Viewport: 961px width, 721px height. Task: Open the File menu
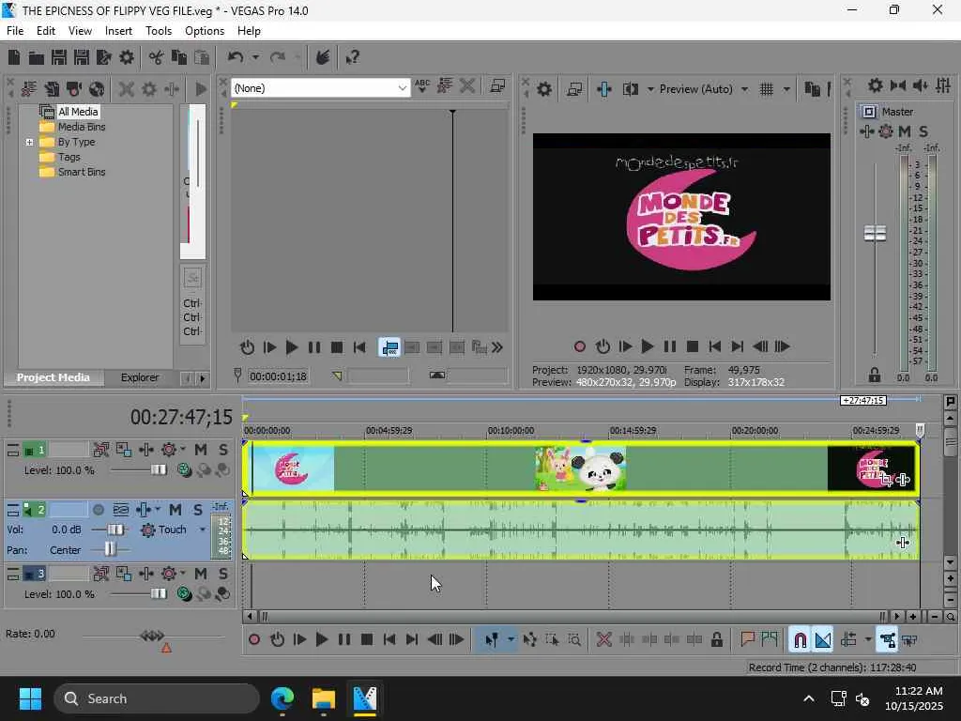pos(15,31)
